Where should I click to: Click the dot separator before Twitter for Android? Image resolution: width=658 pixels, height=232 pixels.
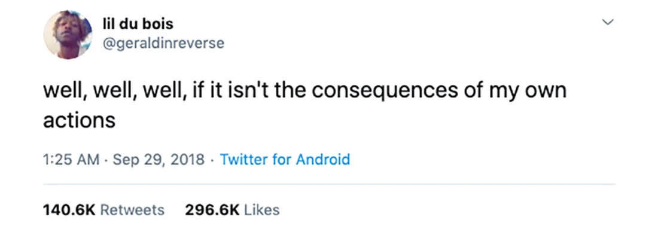(x=212, y=160)
